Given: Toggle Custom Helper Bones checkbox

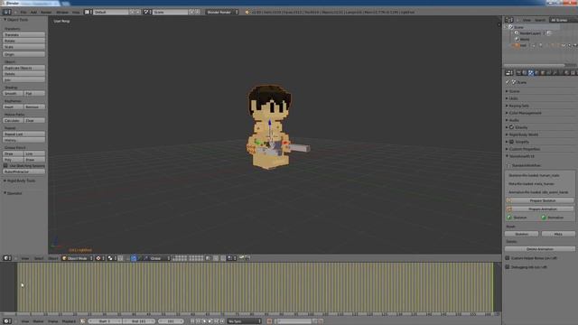Looking at the screenshot, I should [508, 258].
